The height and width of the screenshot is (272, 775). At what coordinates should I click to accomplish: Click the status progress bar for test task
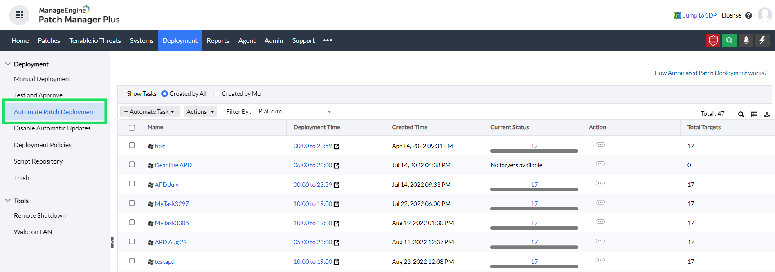tap(534, 150)
